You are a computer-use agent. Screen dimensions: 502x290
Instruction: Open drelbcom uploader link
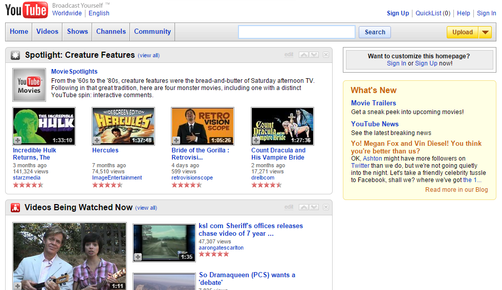[x=263, y=177]
